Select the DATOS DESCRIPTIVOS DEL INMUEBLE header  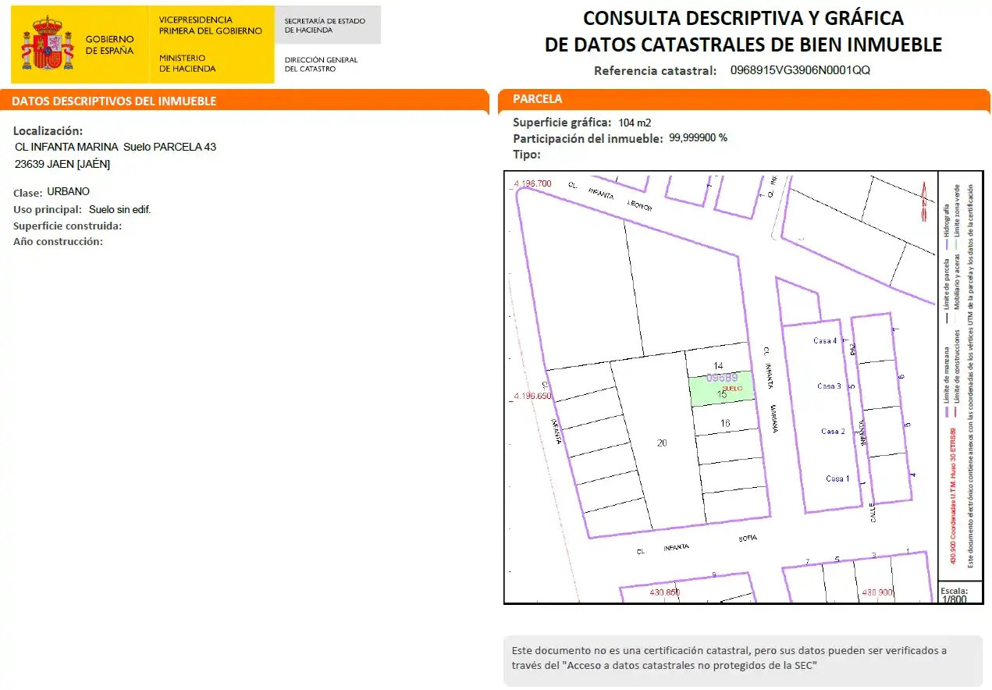pyautogui.click(x=114, y=101)
